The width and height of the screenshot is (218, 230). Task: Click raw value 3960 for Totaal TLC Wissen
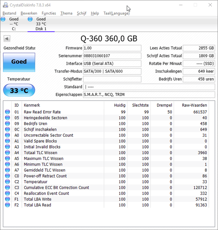pyautogui.click(x=202, y=153)
